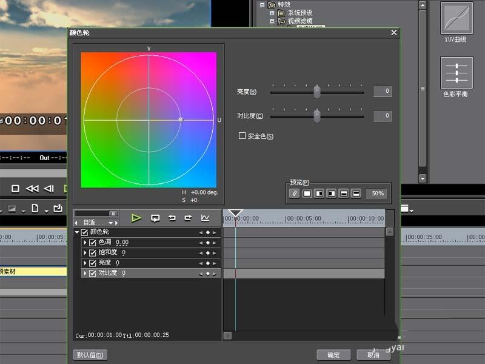Click the color wheel selection point

click(x=181, y=120)
